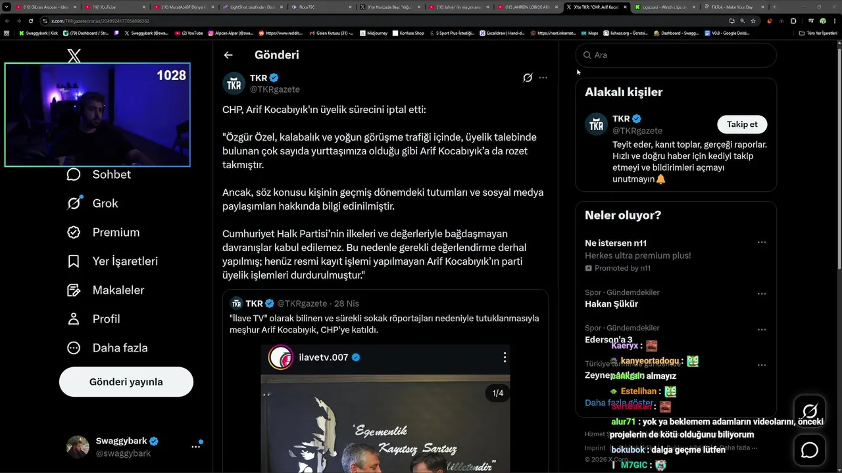The width and height of the screenshot is (842, 473).
Task: Close the X'te TKR active tab
Action: tap(624, 7)
